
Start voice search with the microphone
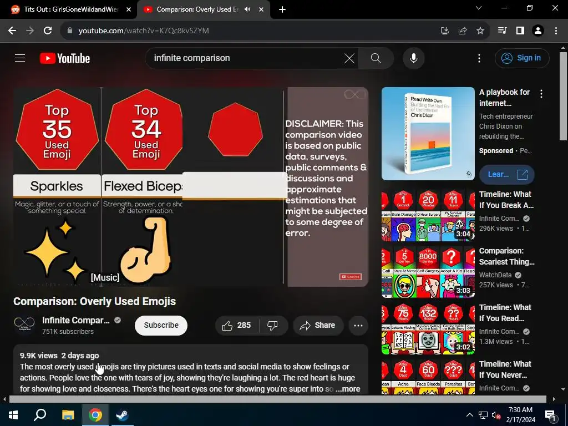pyautogui.click(x=414, y=58)
